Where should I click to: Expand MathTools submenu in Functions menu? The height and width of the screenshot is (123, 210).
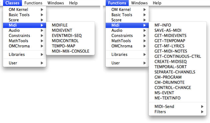(x=127, y=41)
